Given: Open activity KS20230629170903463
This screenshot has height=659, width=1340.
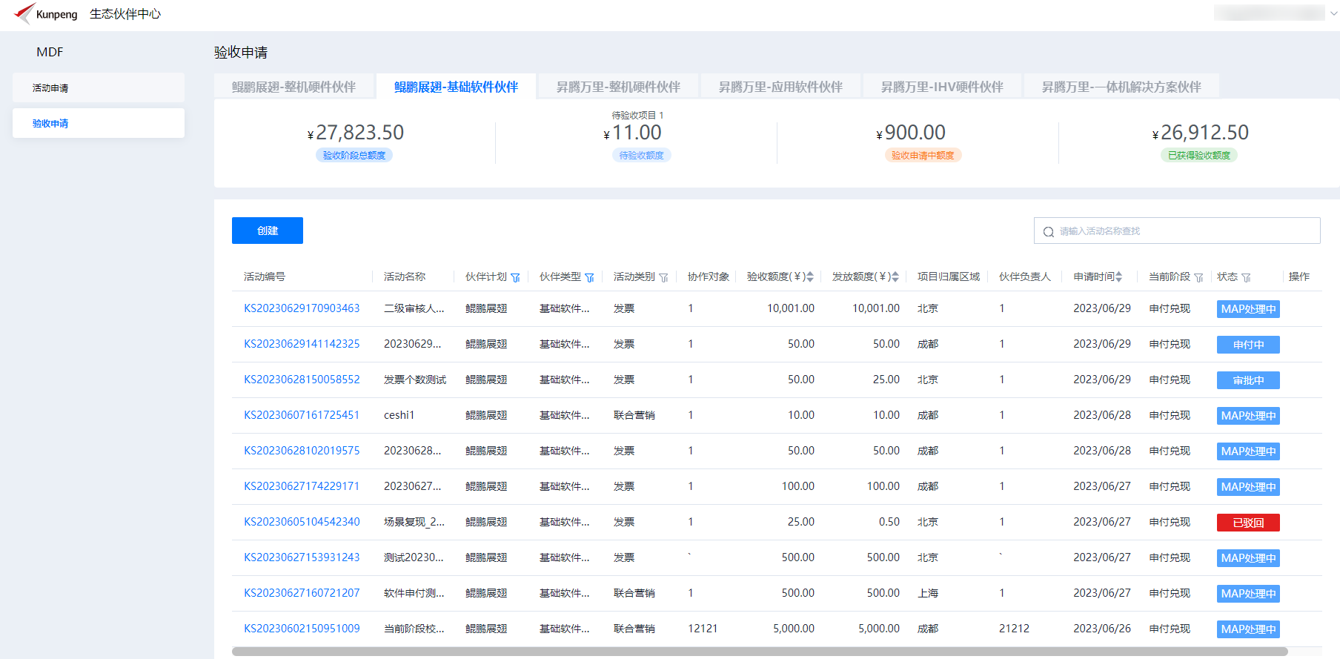Looking at the screenshot, I should pyautogui.click(x=302, y=308).
